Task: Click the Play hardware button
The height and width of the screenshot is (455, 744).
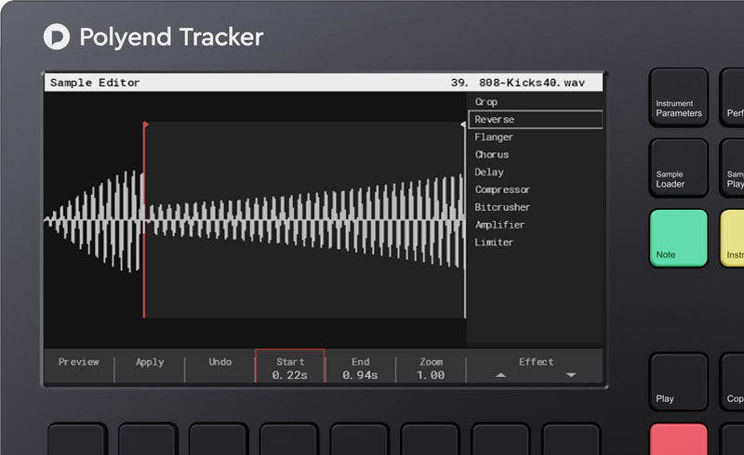Action: click(x=679, y=382)
